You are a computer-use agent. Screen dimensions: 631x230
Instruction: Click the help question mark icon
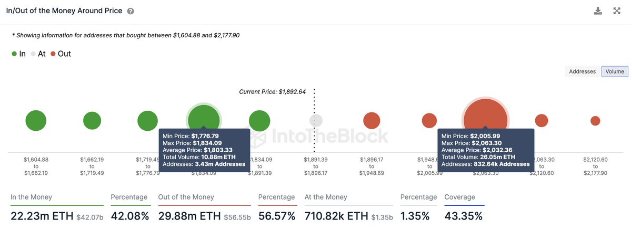click(x=131, y=11)
